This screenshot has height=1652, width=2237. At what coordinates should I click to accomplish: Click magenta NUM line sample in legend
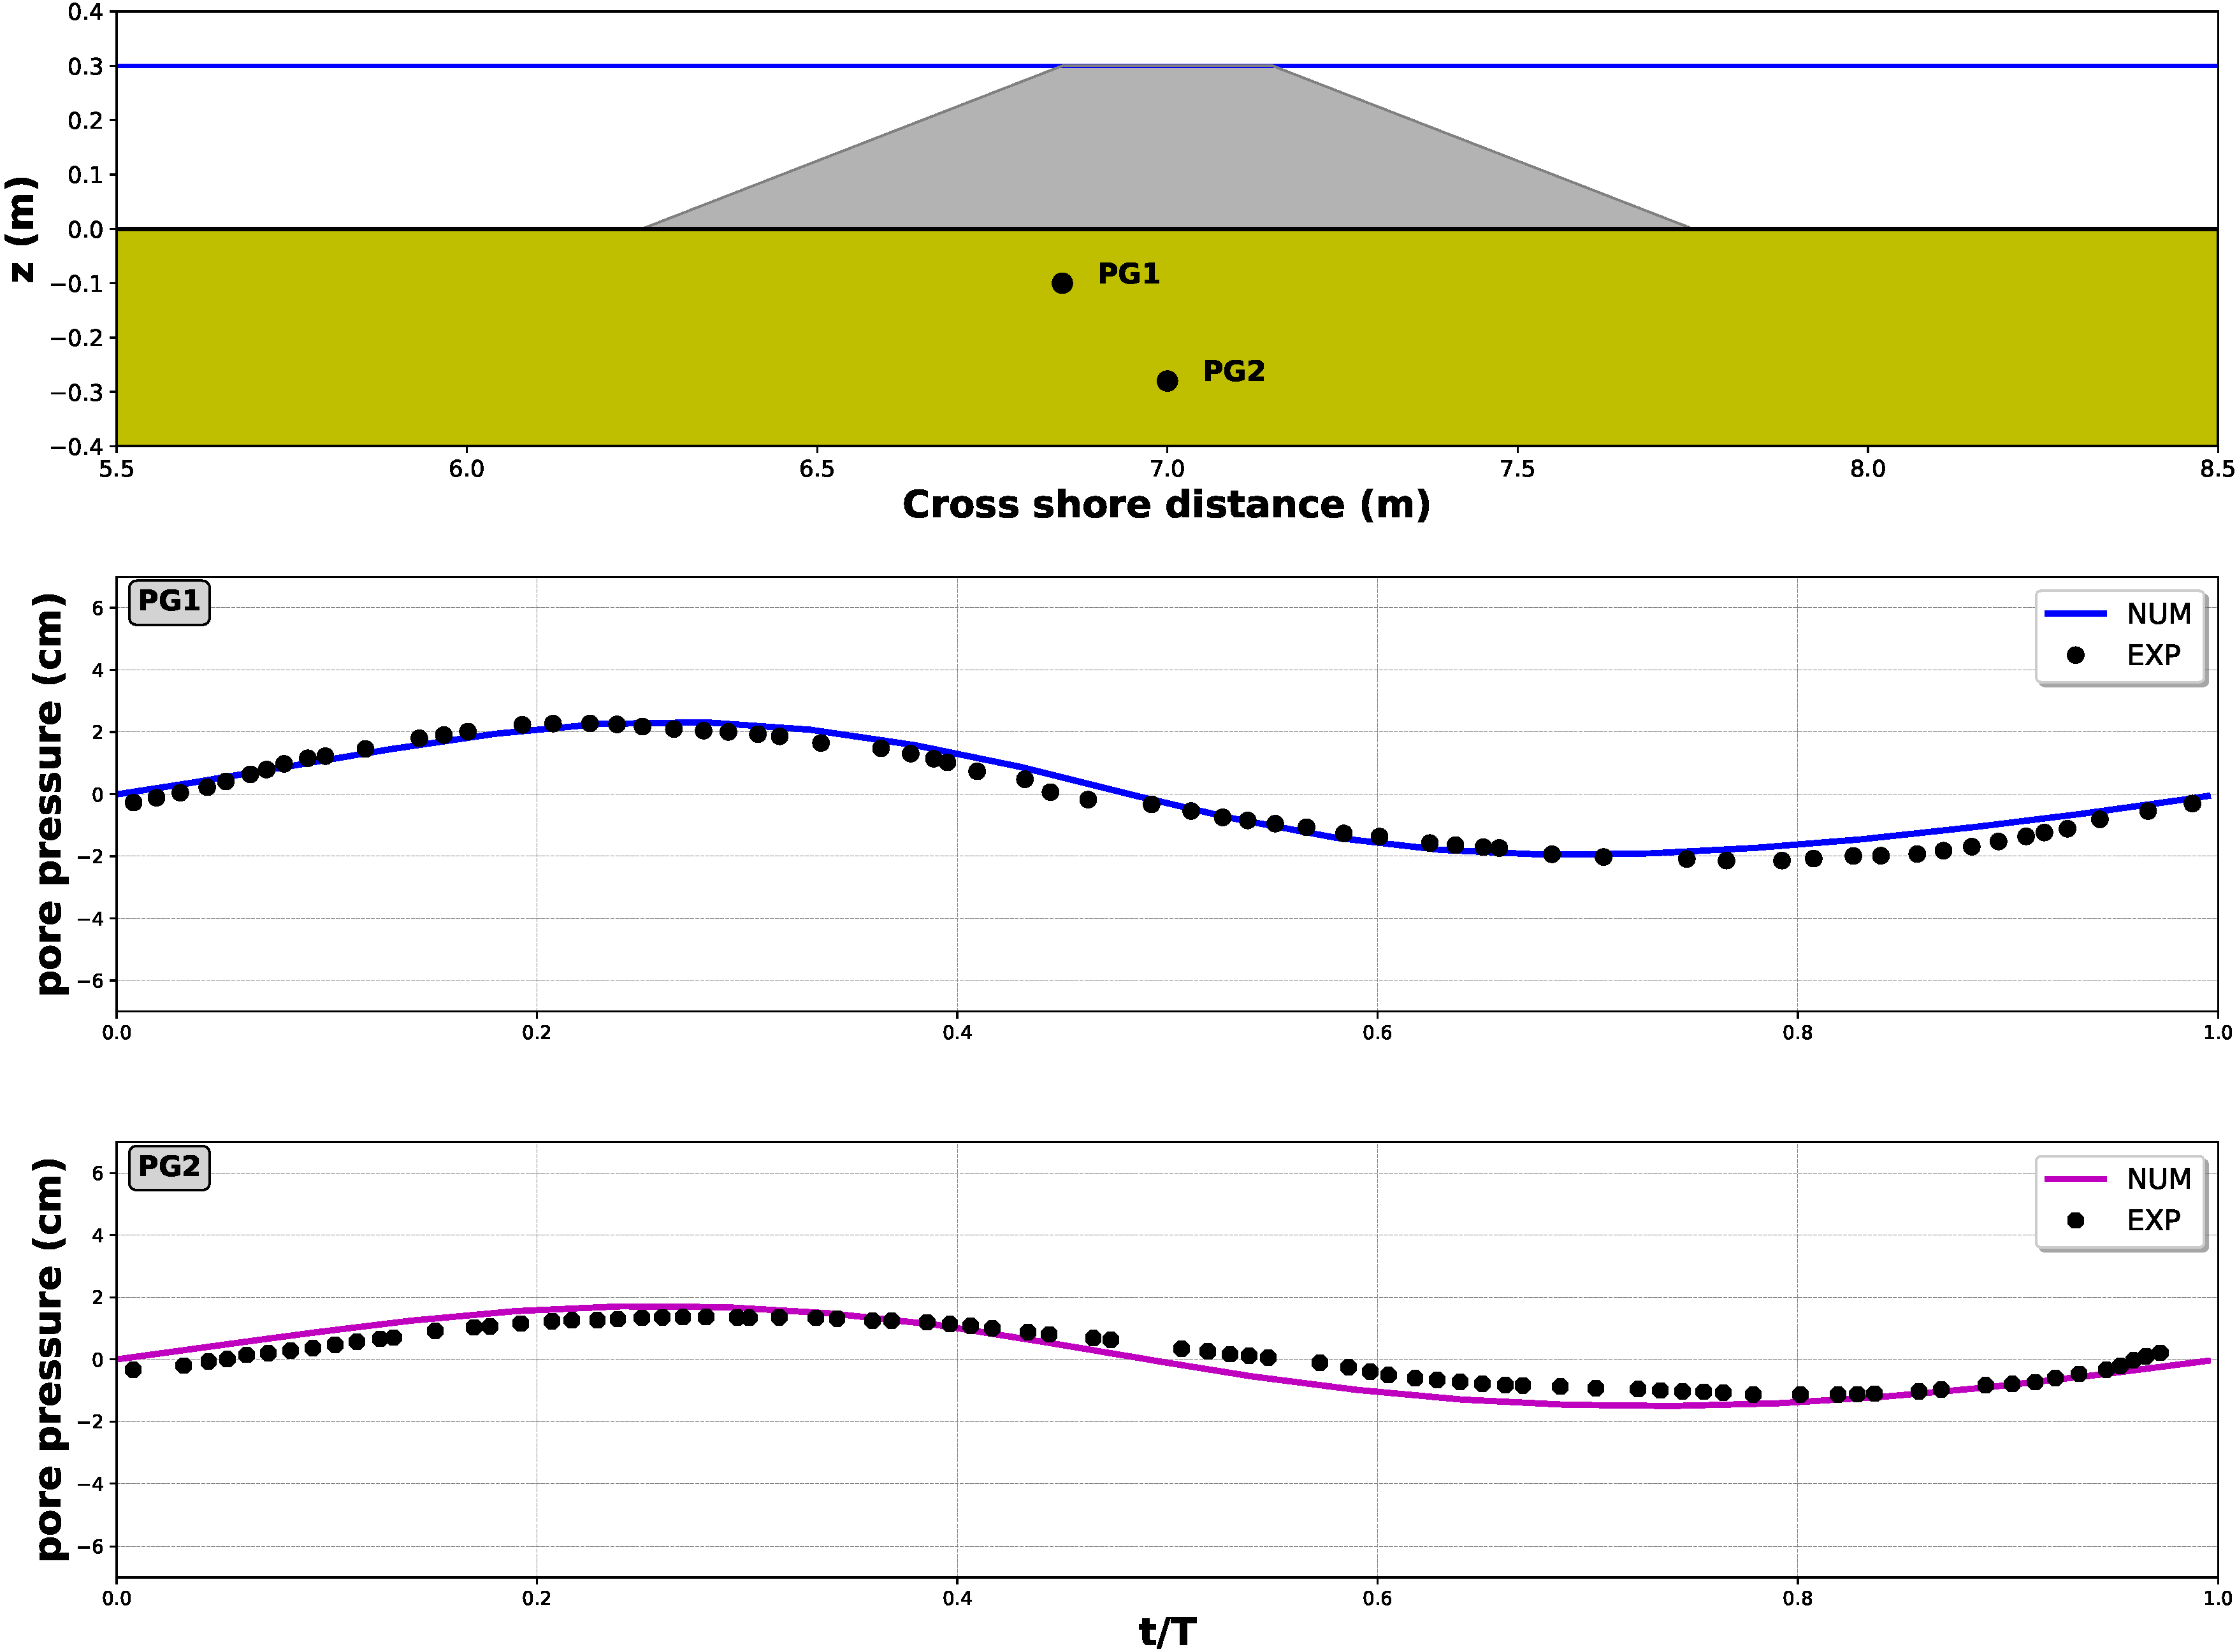[x=2075, y=1179]
